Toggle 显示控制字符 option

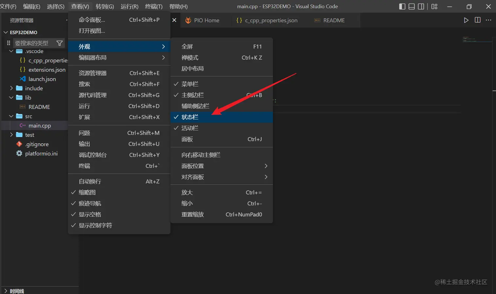[x=119, y=225]
